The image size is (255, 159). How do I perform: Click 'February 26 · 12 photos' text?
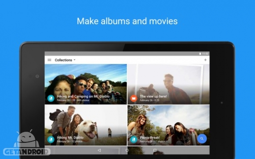[69, 141]
